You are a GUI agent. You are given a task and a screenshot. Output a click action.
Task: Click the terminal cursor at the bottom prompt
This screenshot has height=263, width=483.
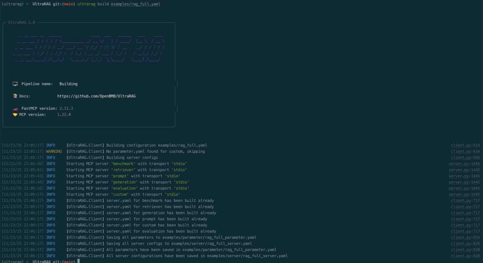pyautogui.click(x=79, y=261)
